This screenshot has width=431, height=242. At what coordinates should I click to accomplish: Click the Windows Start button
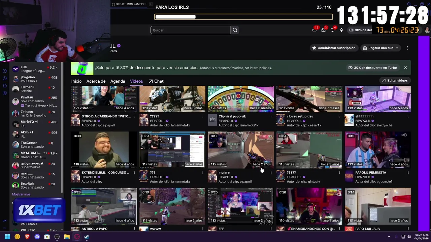click(7, 237)
